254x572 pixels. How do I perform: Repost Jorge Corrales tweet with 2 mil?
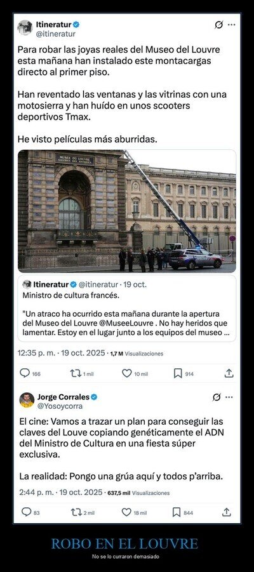click(76, 512)
